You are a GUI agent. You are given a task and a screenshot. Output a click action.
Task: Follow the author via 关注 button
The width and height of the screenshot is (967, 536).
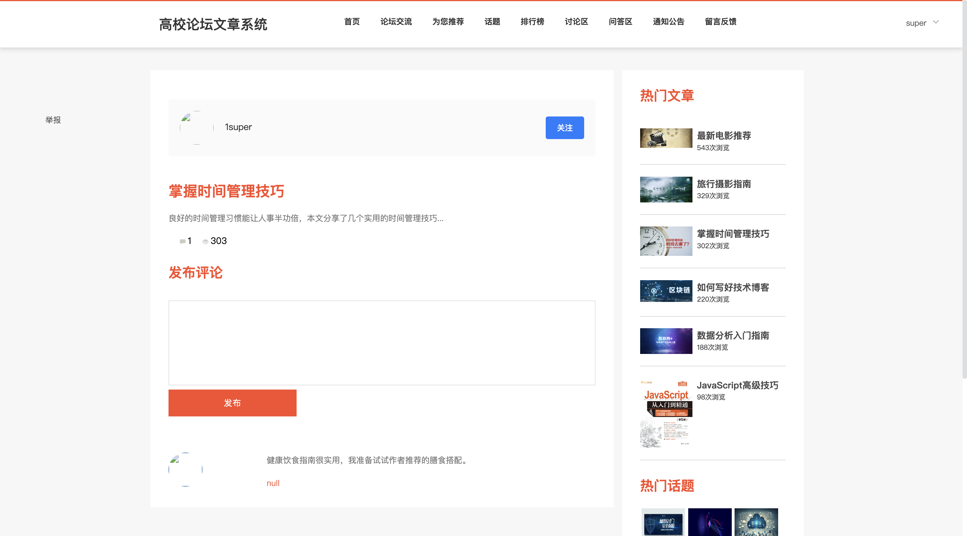pos(565,127)
